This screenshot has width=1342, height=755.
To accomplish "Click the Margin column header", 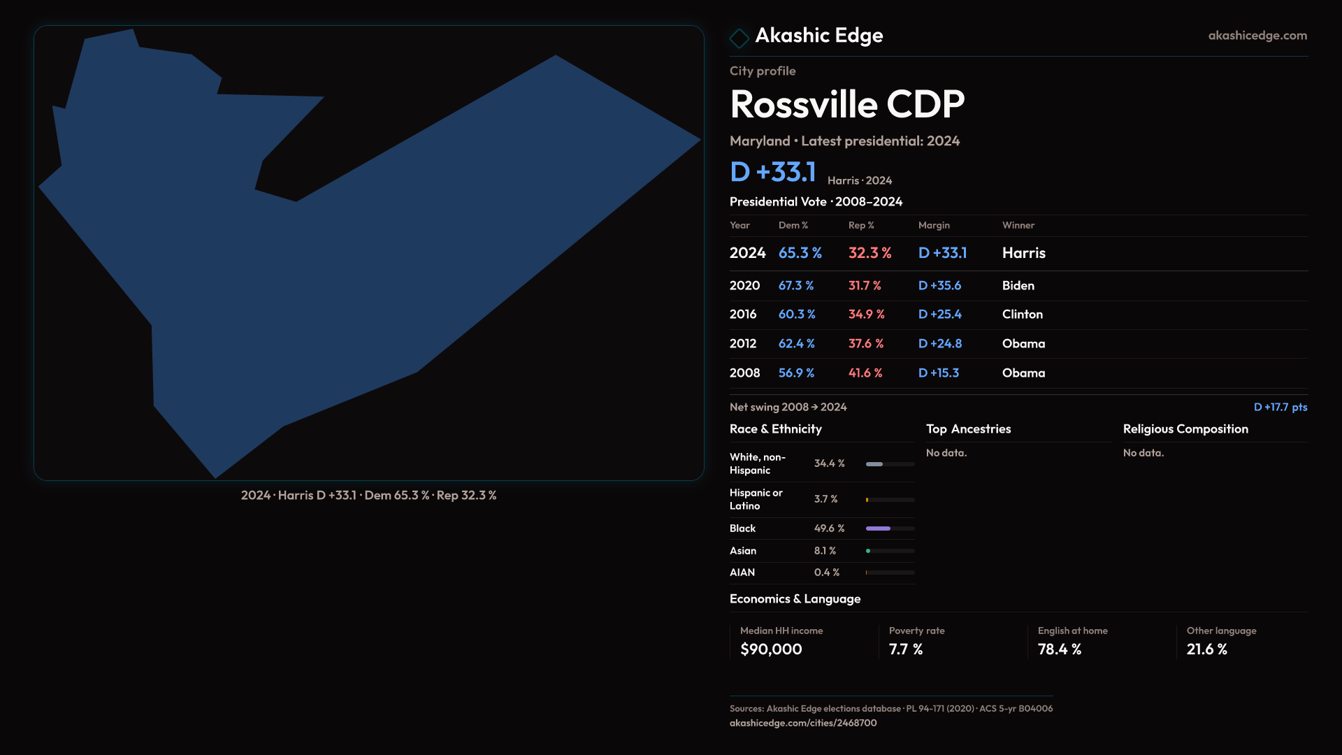I will click(933, 225).
